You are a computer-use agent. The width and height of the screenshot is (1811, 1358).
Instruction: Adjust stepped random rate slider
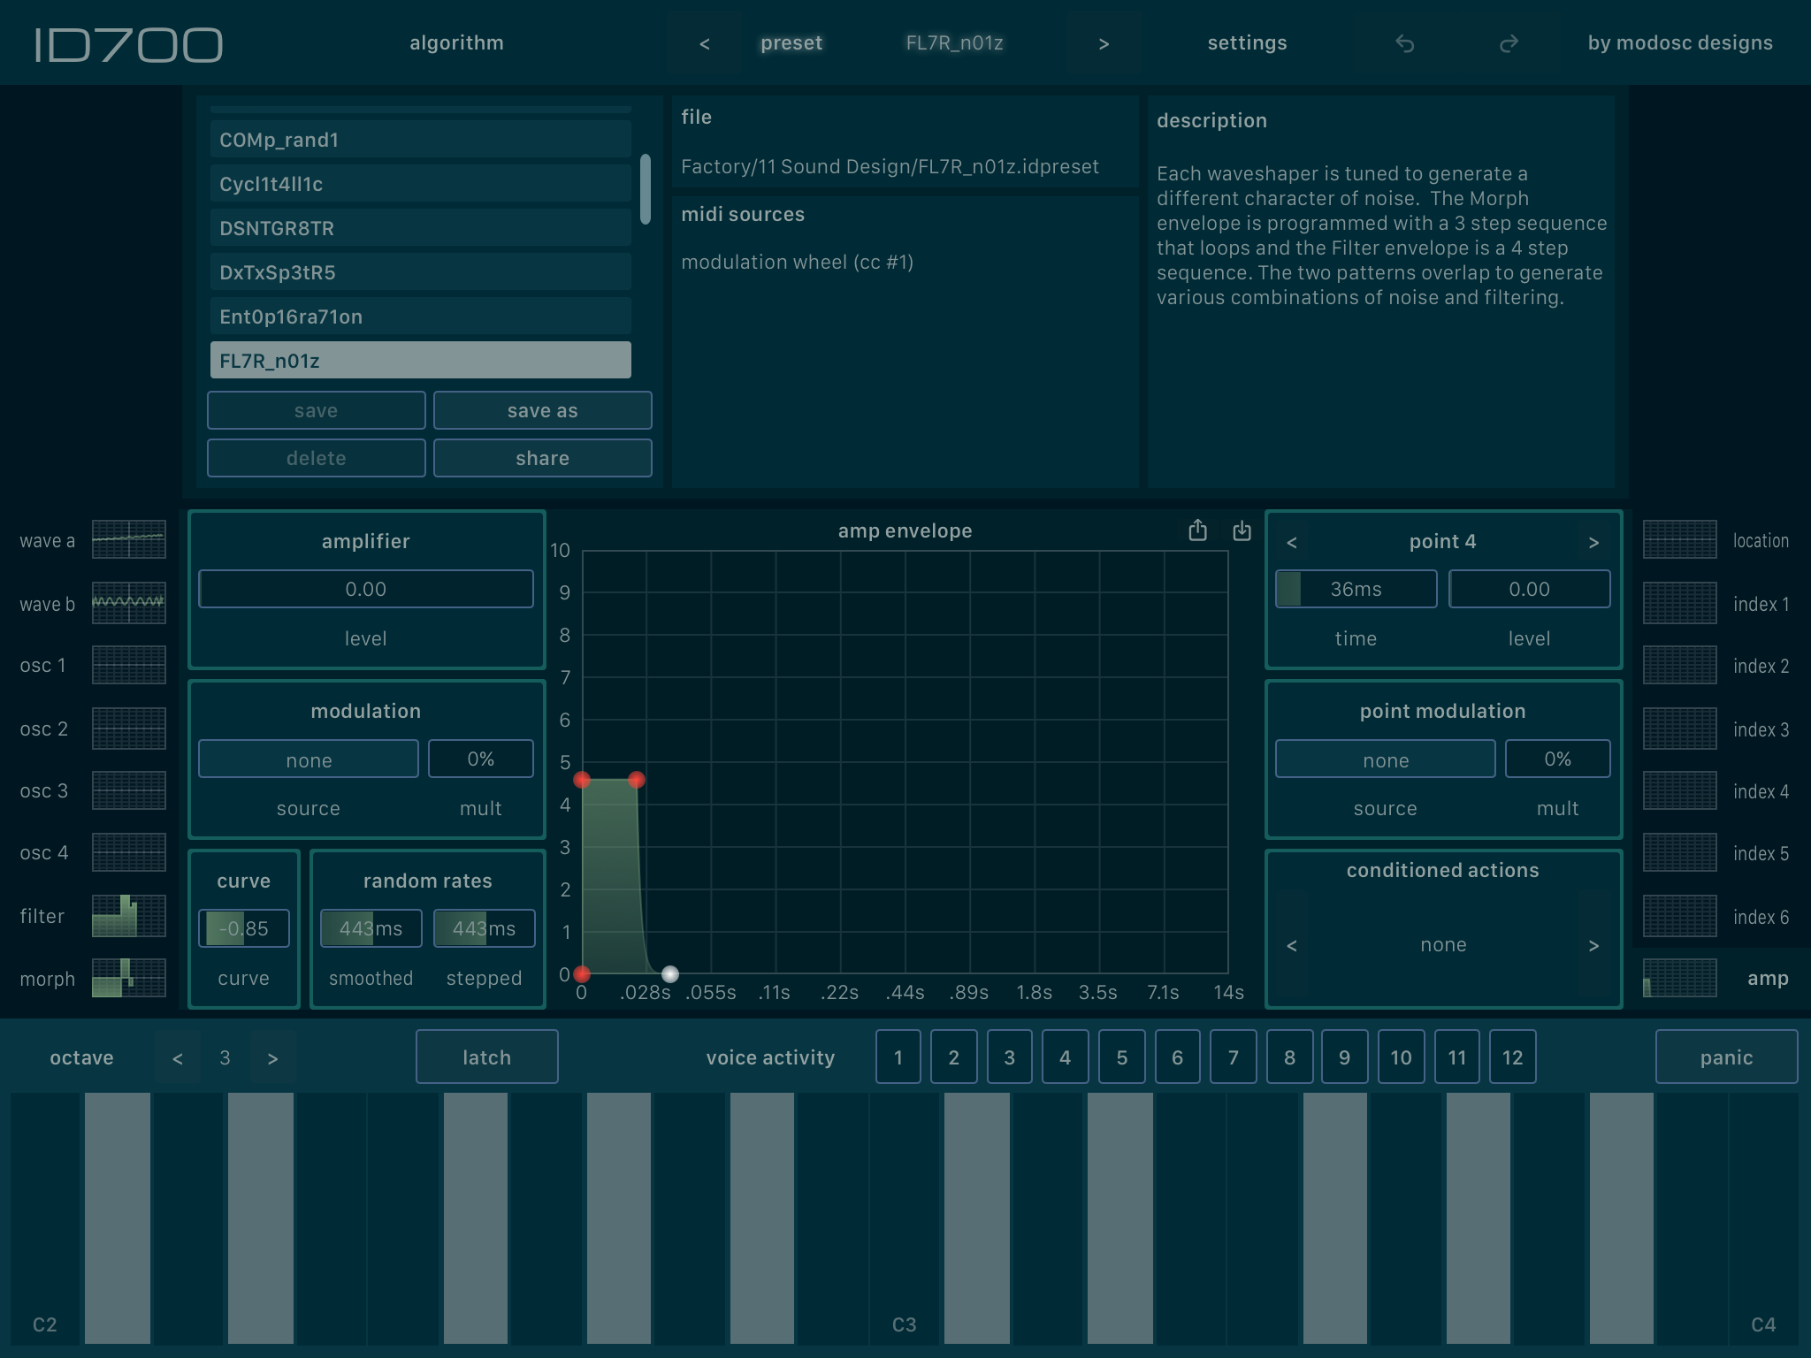[484, 928]
